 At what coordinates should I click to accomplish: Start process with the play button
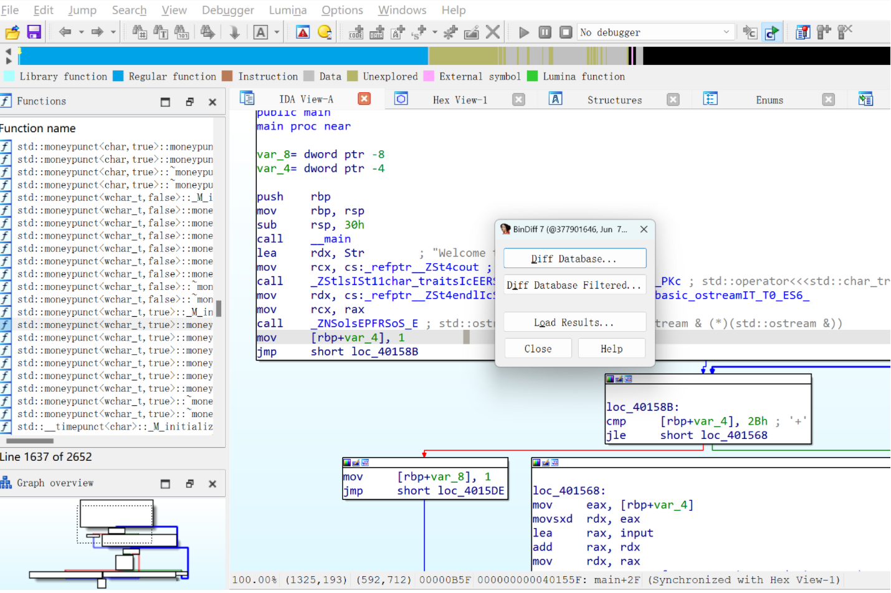[x=524, y=32]
